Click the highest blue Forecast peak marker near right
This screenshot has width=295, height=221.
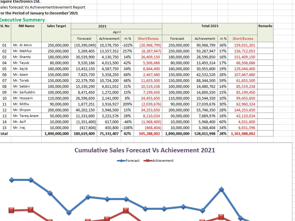[x=222, y=189]
